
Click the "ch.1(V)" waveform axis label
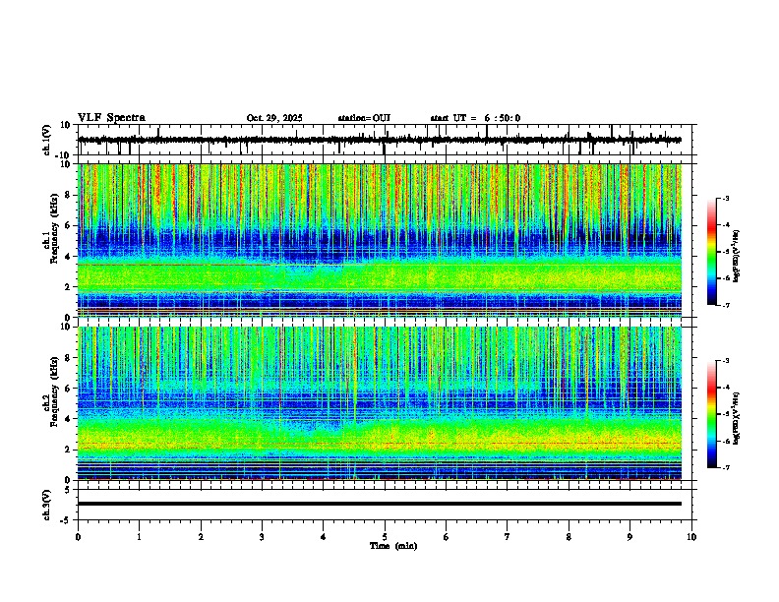[x=47, y=140]
